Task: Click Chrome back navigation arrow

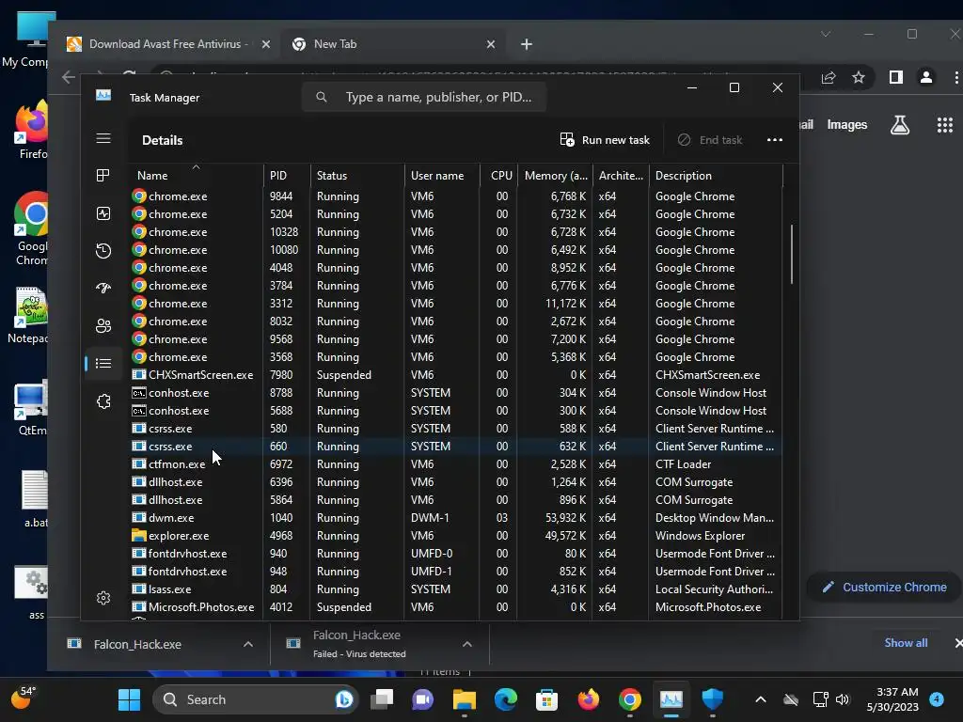Action: [x=69, y=77]
